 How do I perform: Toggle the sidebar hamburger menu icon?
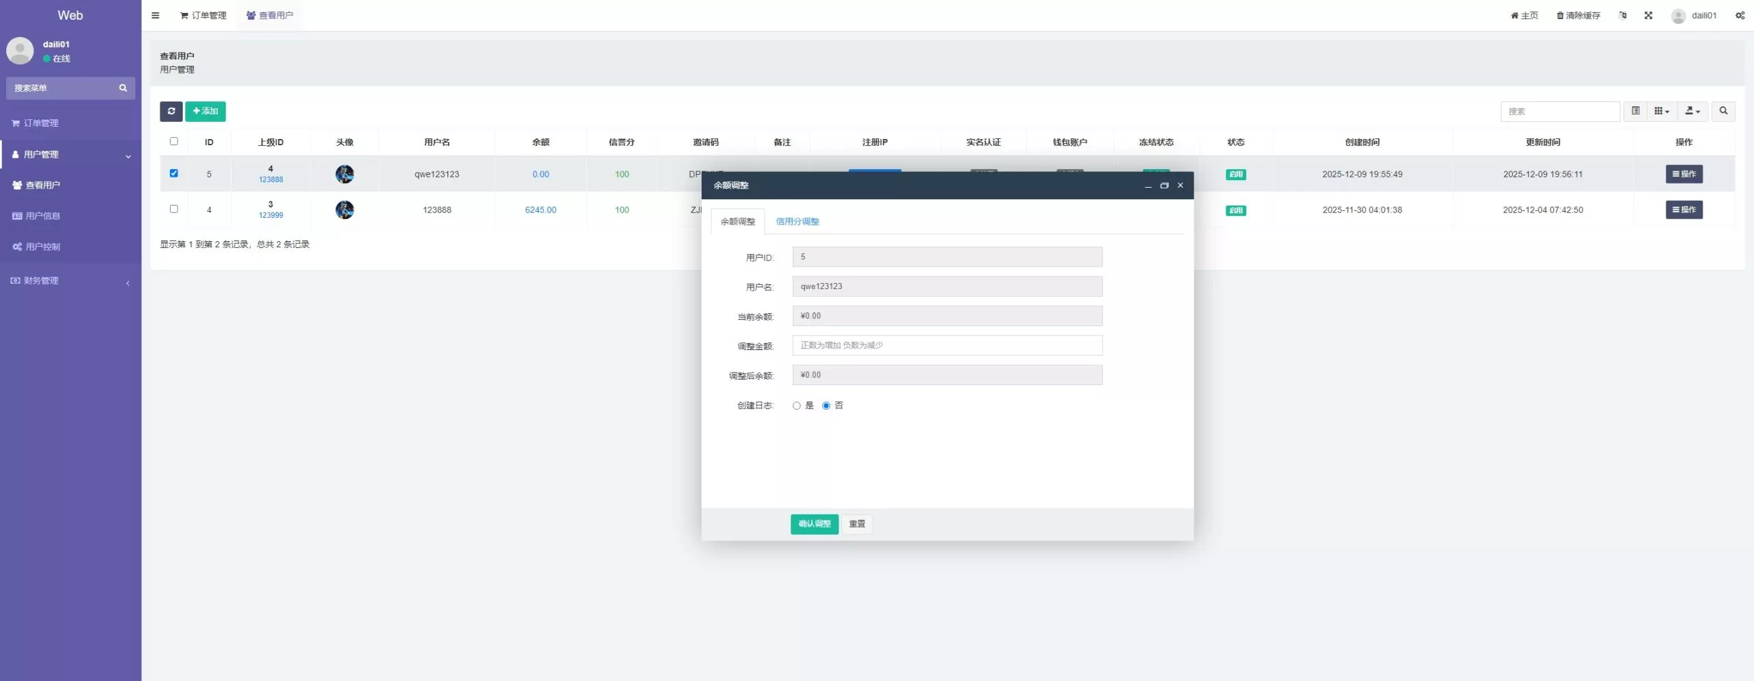point(156,15)
